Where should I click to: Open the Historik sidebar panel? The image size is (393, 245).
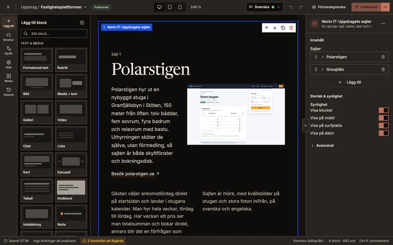coord(8,92)
